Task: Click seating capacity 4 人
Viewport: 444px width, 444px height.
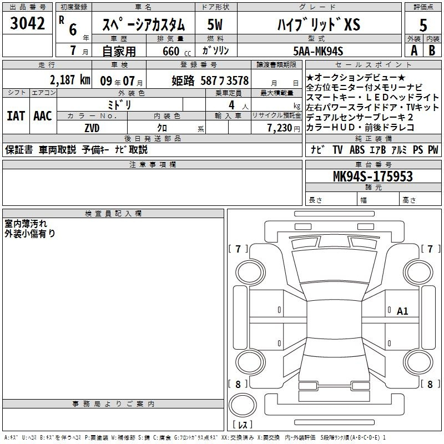Action: click(238, 105)
